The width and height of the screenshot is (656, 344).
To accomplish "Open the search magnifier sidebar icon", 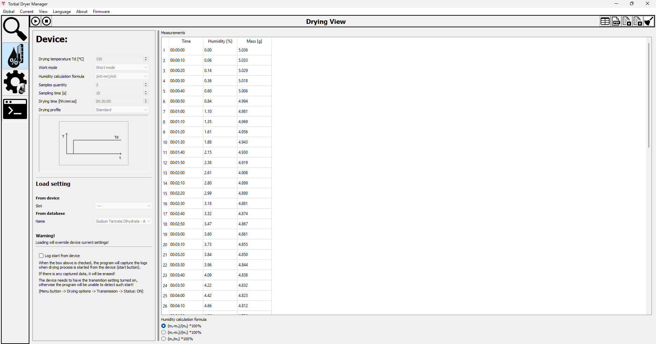I will click(15, 29).
